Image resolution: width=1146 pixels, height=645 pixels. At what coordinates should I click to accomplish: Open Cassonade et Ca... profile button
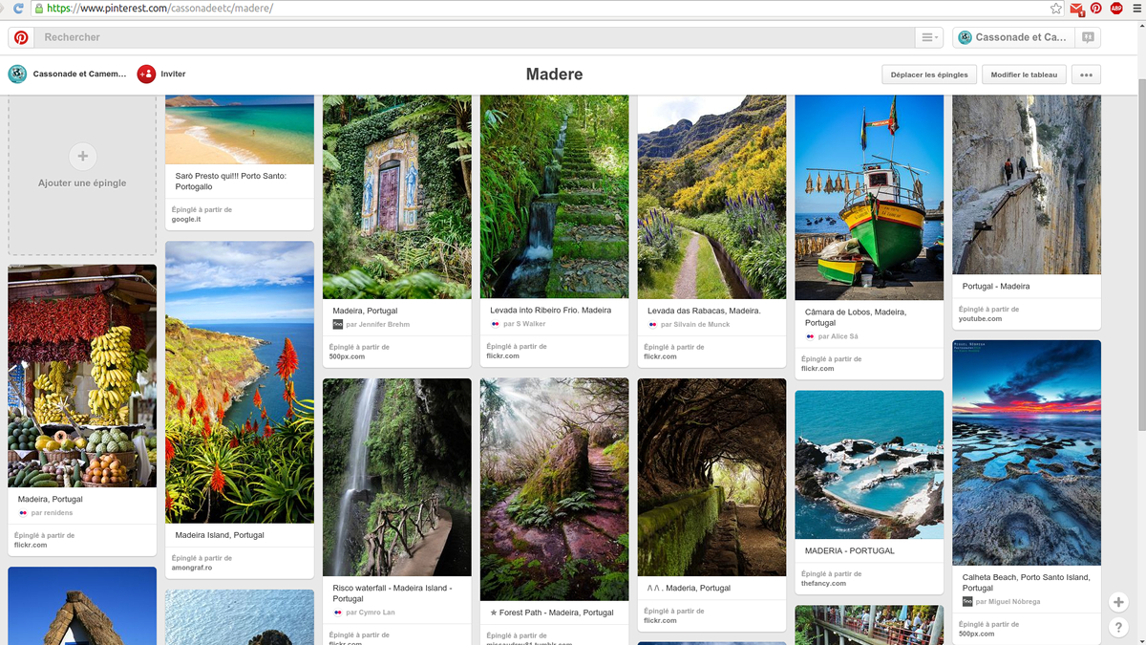[1013, 37]
